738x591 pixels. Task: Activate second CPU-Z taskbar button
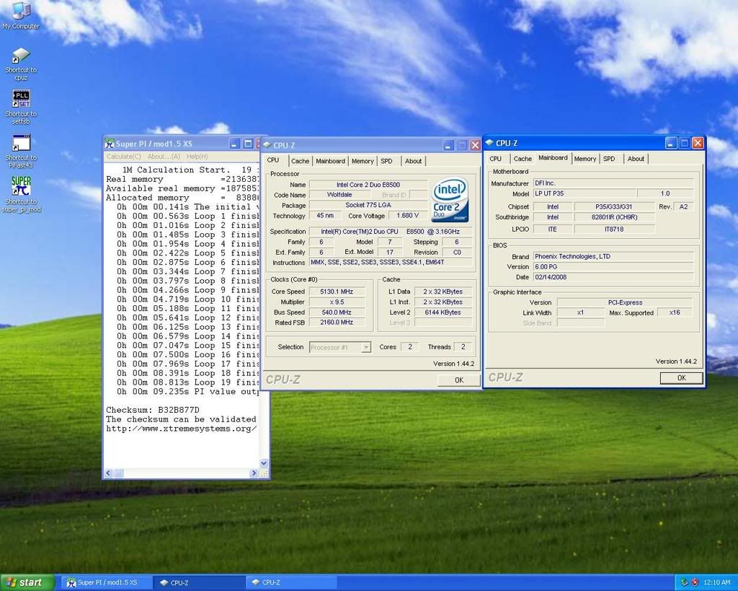(291, 582)
